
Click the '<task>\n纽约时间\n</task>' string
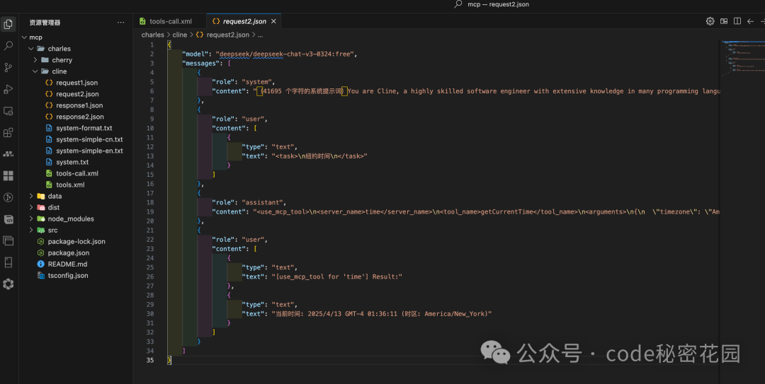(x=319, y=156)
